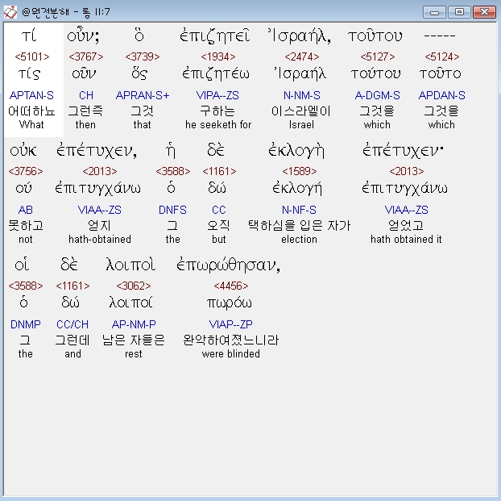Viewport: 501px width, 501px height.
Task: Click the grammar tag AB
Action: pyautogui.click(x=26, y=210)
